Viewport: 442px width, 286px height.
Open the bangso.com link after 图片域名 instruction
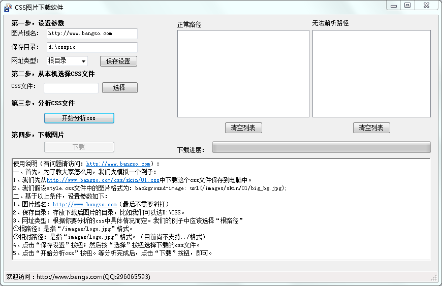pyautogui.click(x=84, y=204)
